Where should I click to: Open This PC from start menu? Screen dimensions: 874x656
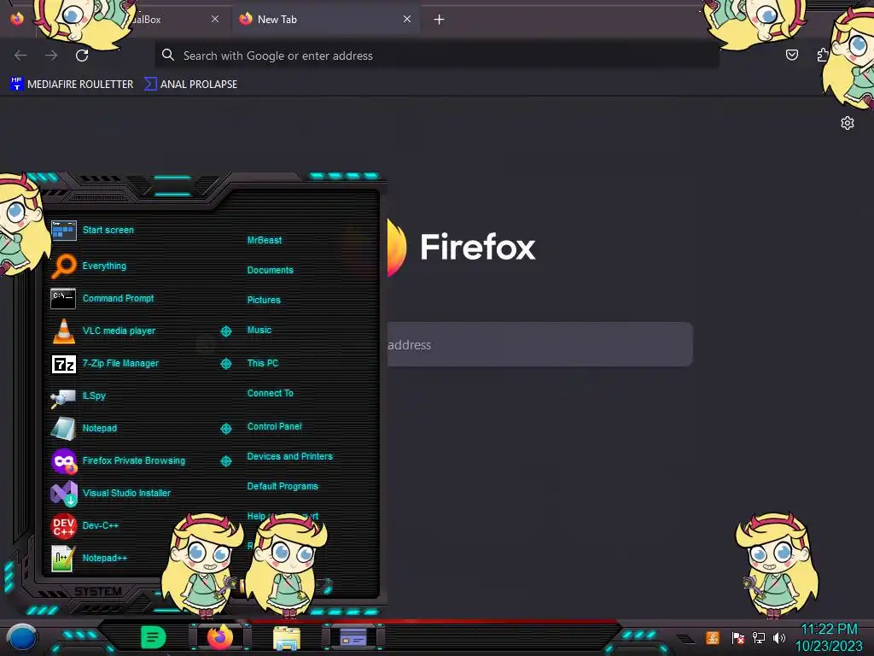point(263,363)
